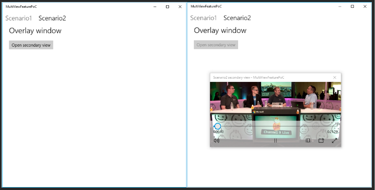Click the Scenario2 secondary view title bar
Viewport: 375px width, 190px height.
click(x=262, y=77)
